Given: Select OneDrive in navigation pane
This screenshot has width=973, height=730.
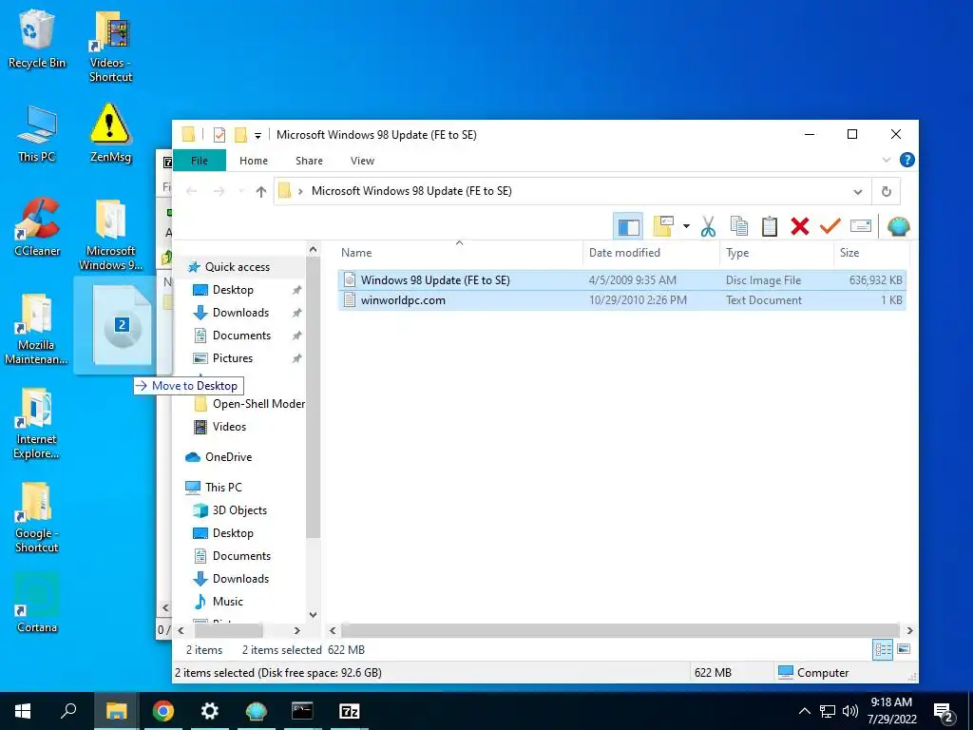Looking at the screenshot, I should (228, 457).
